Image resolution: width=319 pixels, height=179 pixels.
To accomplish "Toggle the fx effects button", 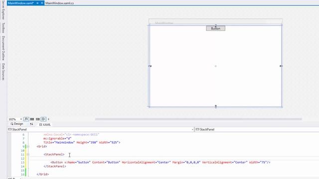I will pos(26,119).
